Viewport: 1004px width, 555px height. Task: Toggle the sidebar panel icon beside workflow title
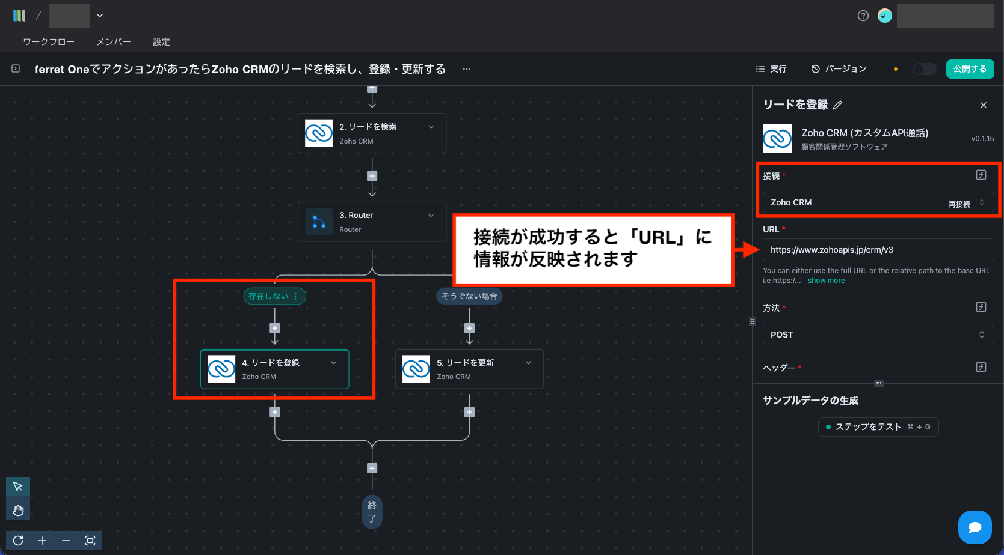tap(16, 69)
